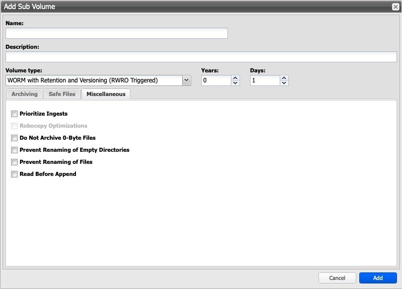Click the Days number field

(x=265, y=80)
